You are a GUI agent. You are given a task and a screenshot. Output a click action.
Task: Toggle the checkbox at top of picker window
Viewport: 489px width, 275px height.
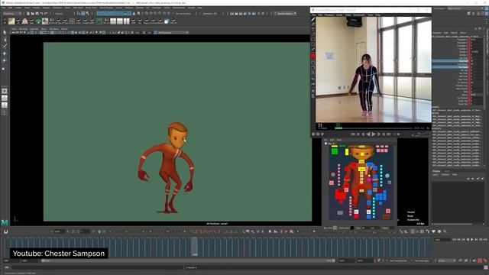pyautogui.click(x=326, y=144)
